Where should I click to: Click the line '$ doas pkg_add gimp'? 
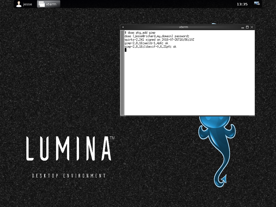[140, 33]
